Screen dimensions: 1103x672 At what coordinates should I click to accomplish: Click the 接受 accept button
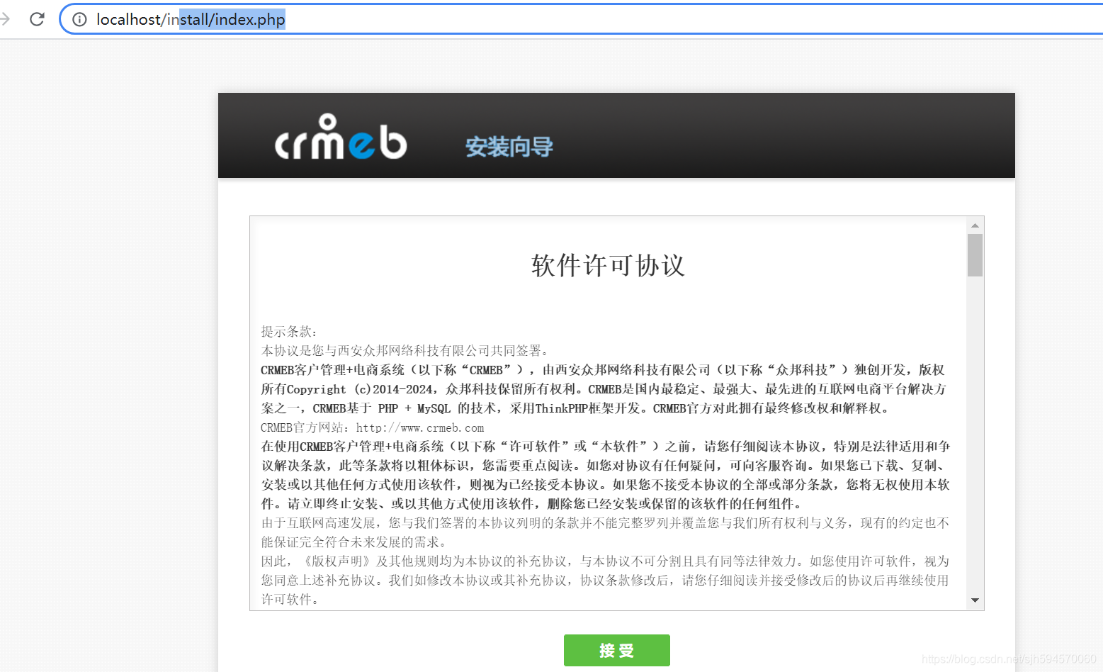point(616,650)
